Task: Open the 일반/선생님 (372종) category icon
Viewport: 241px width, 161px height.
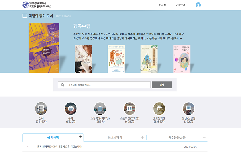Action: pyautogui.click(x=189, y=109)
